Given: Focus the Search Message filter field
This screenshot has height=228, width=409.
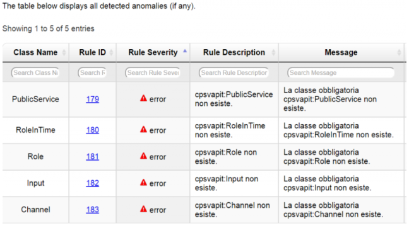Looking at the screenshot, I should 341,72.
